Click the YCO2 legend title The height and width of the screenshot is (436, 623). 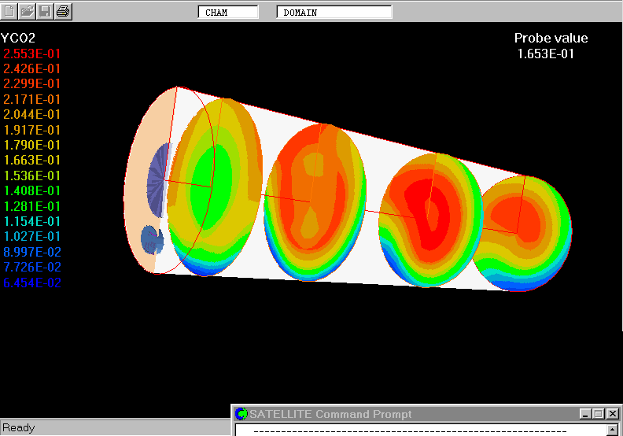point(18,38)
